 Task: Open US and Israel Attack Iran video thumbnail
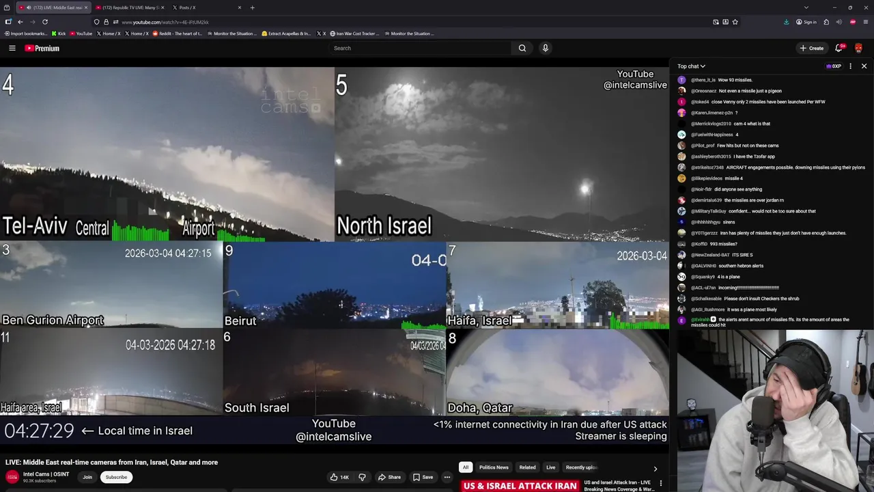tap(520, 485)
